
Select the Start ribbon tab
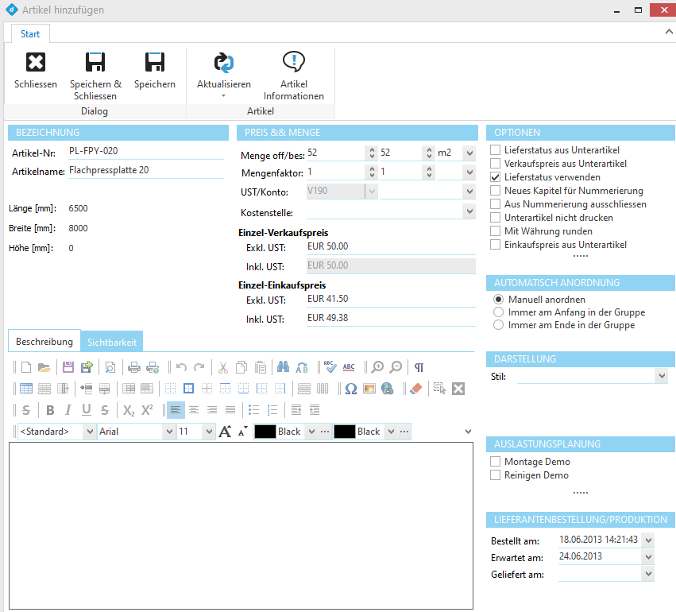(30, 34)
